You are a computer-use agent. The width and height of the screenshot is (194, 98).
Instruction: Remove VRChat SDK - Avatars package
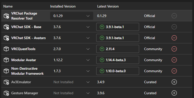tap(174, 38)
